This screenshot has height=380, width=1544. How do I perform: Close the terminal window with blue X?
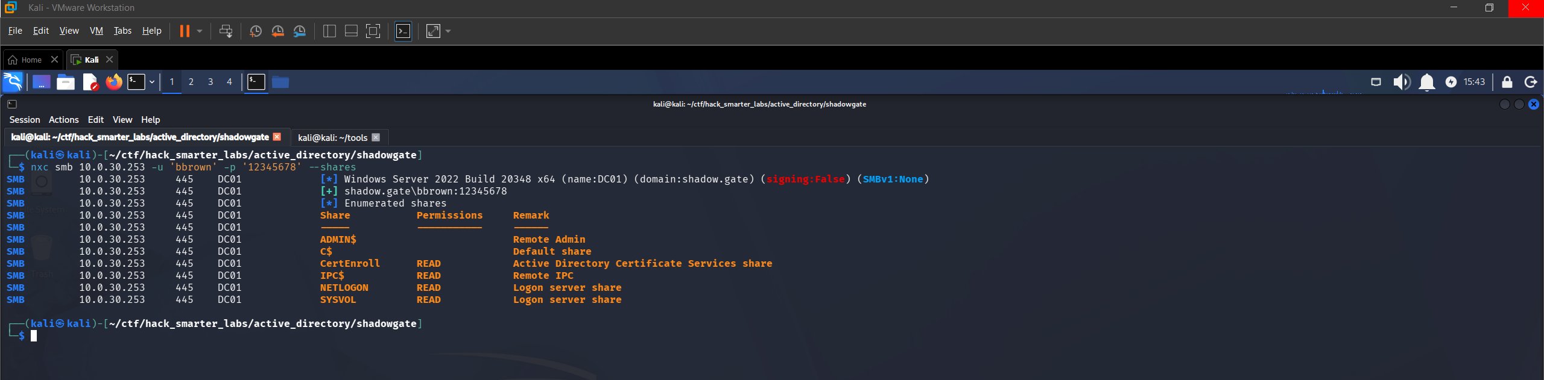(x=1534, y=104)
